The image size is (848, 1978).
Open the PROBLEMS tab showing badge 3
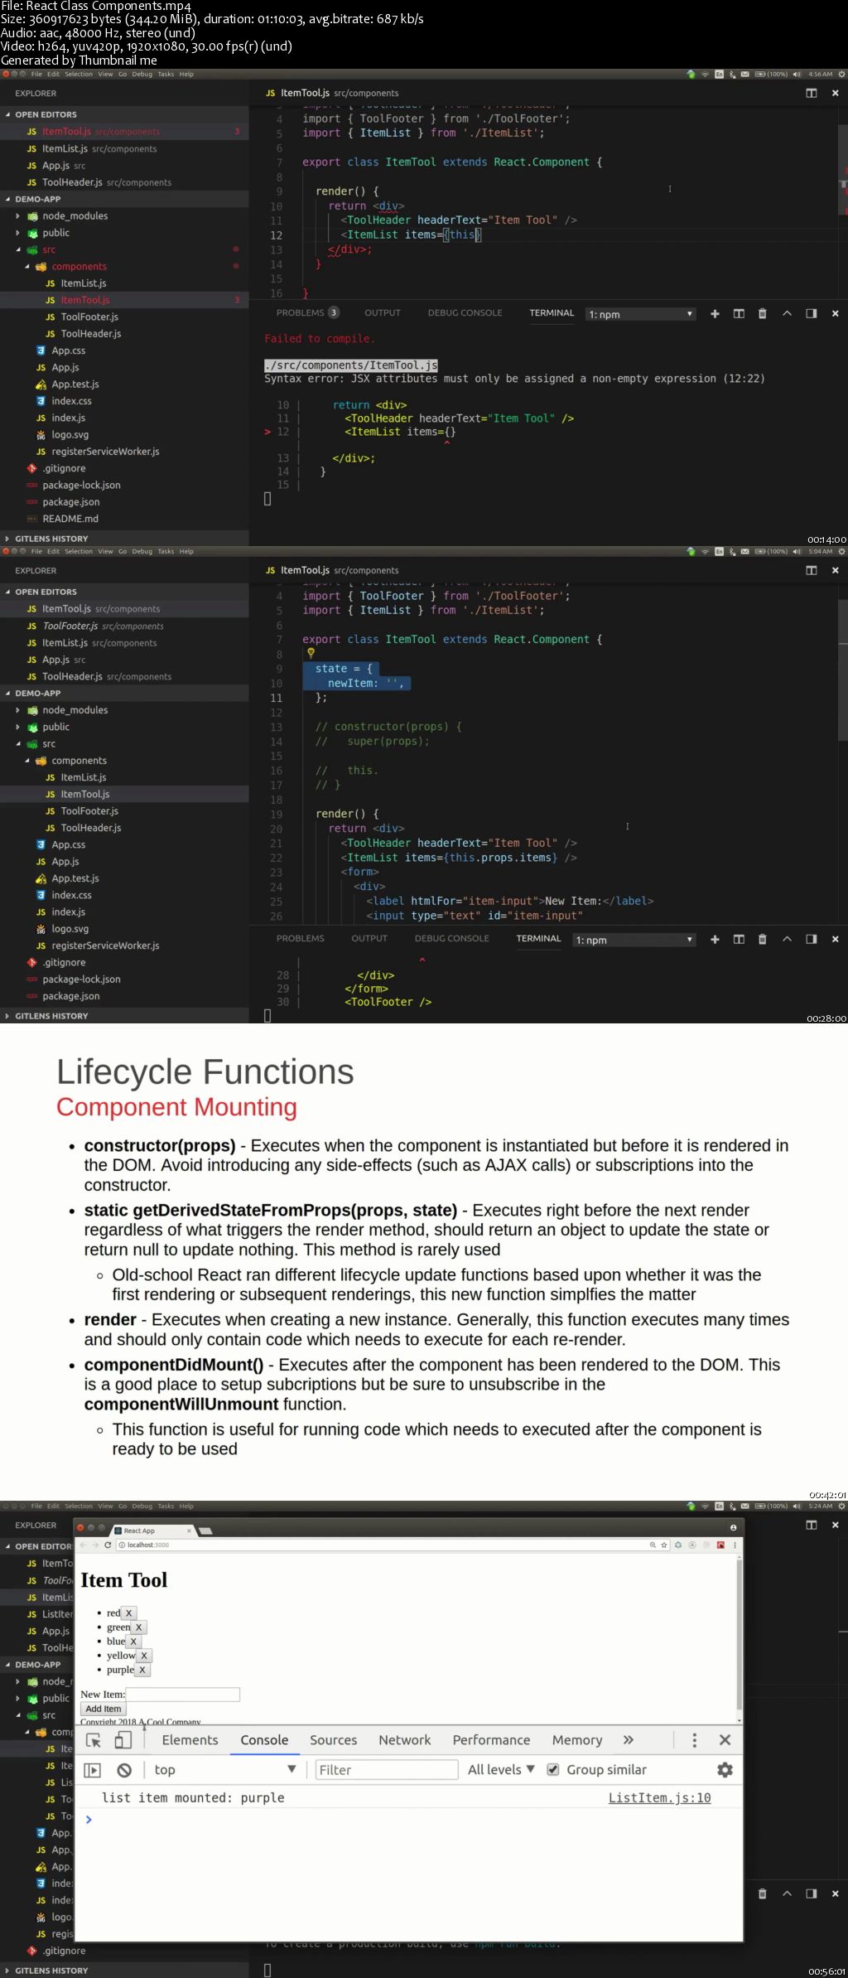pos(307,312)
